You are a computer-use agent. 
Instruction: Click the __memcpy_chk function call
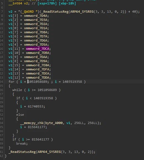click(32, 123)
